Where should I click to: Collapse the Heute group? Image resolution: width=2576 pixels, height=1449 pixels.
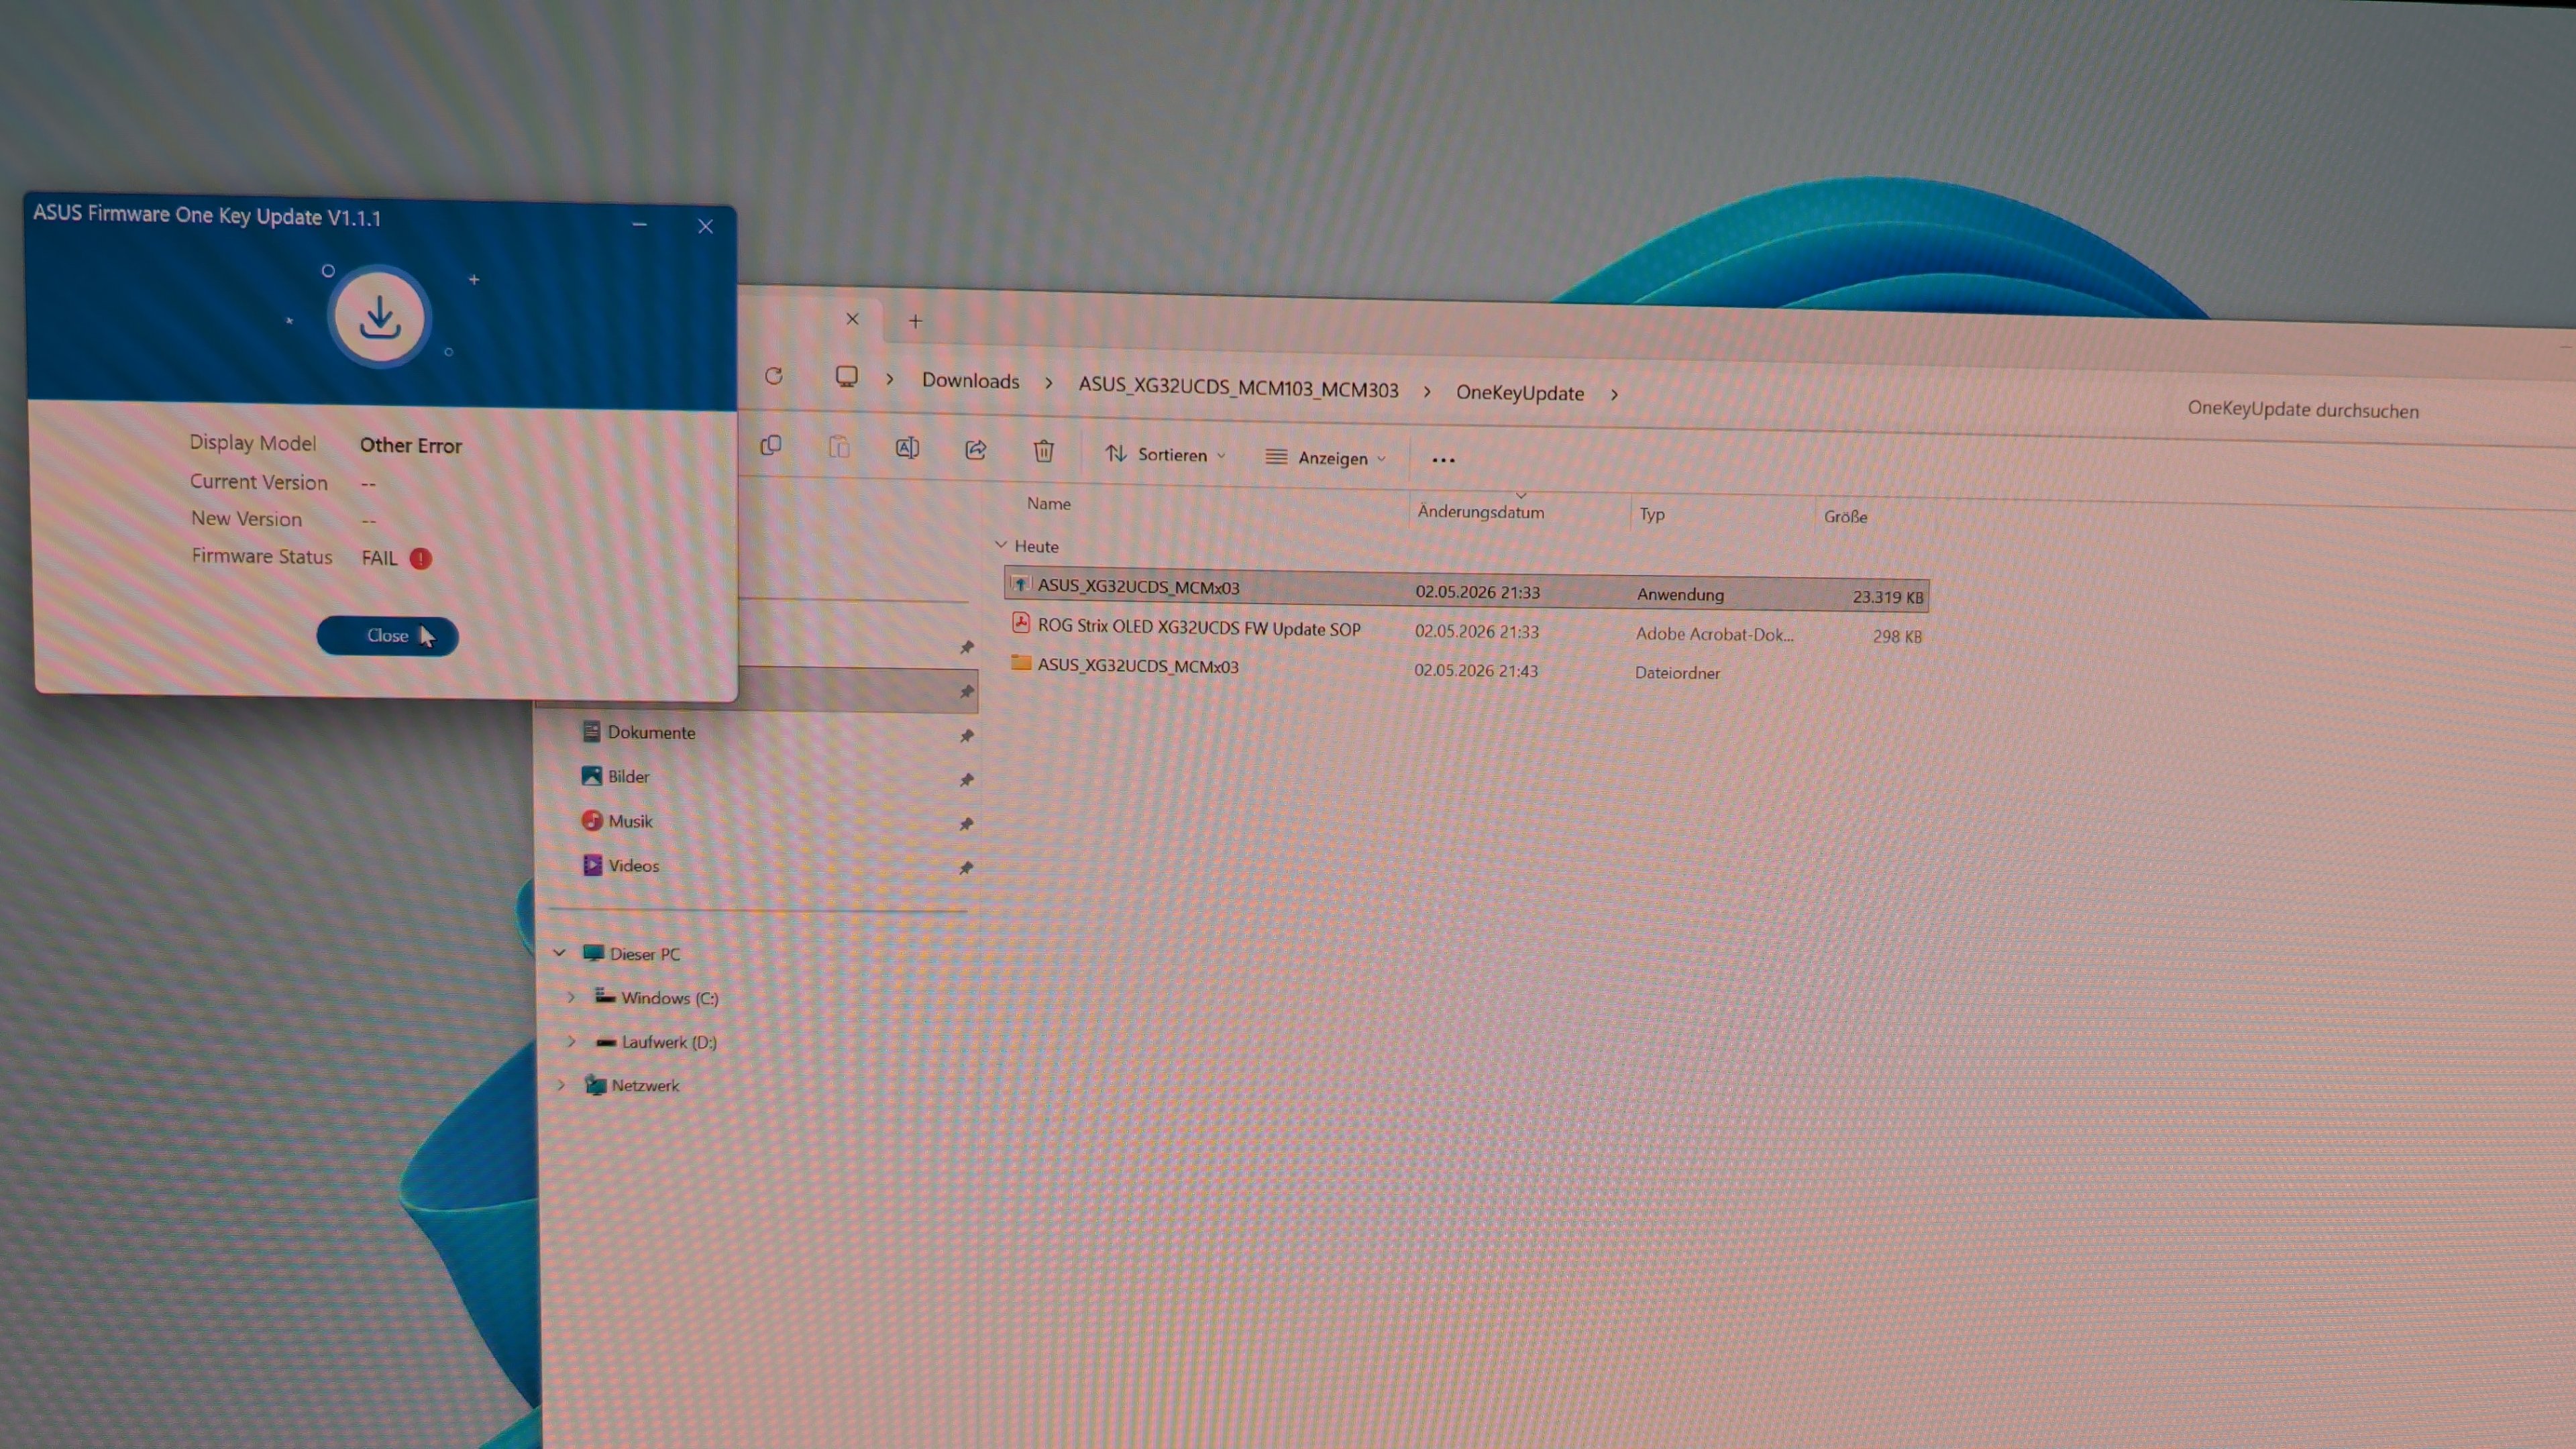[x=1001, y=545]
